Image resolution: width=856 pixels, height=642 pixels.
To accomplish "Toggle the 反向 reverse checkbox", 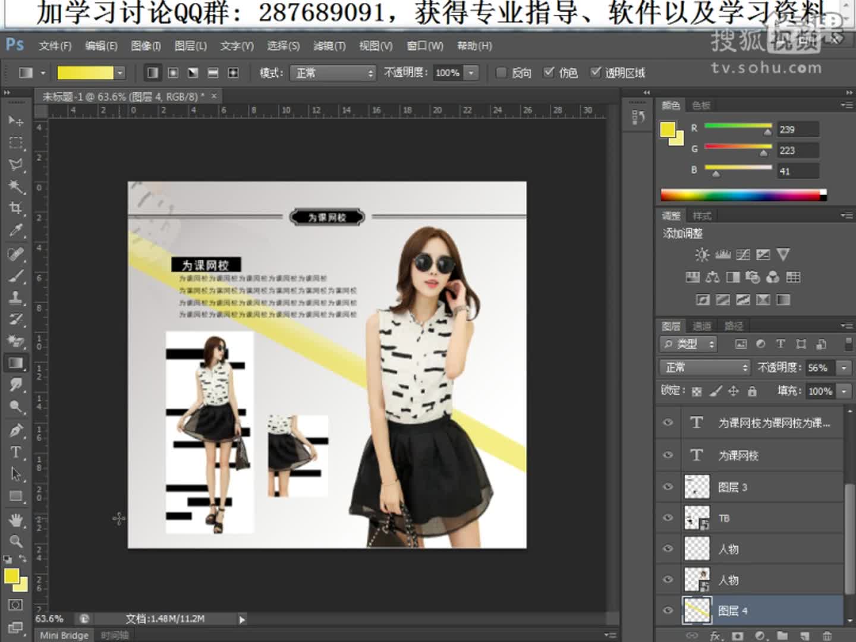I will 501,73.
